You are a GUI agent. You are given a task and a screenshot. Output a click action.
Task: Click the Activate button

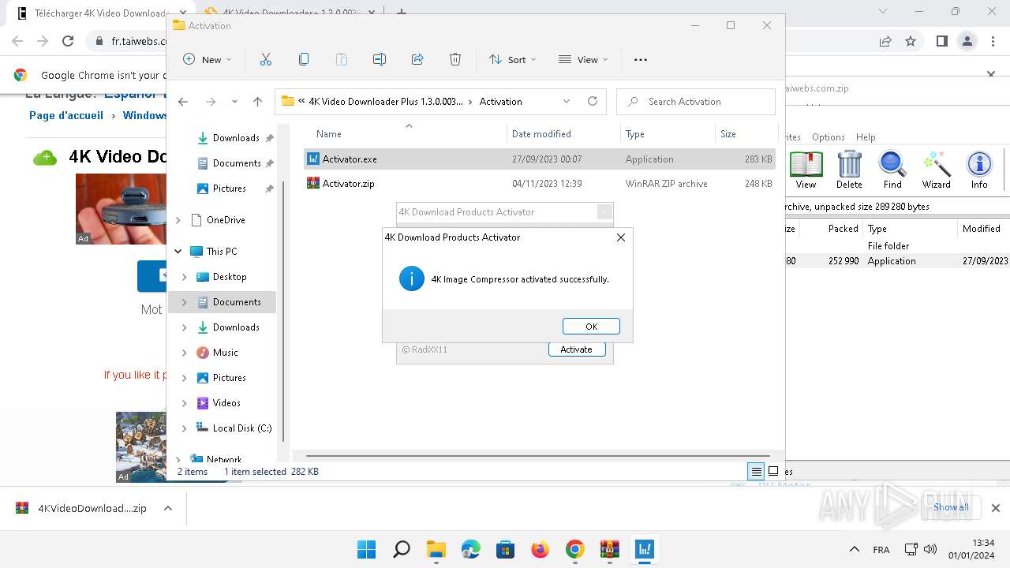tap(576, 349)
